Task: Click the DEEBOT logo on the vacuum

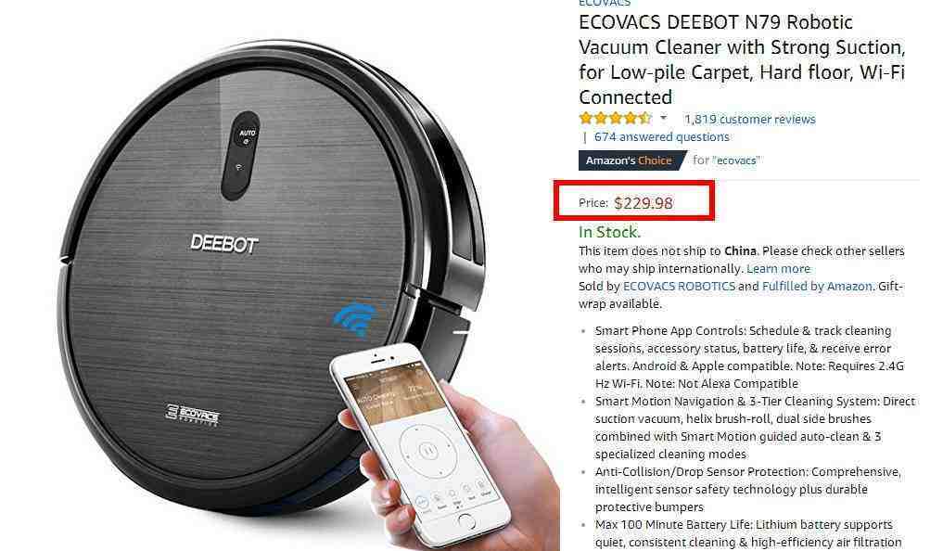Action: click(223, 244)
